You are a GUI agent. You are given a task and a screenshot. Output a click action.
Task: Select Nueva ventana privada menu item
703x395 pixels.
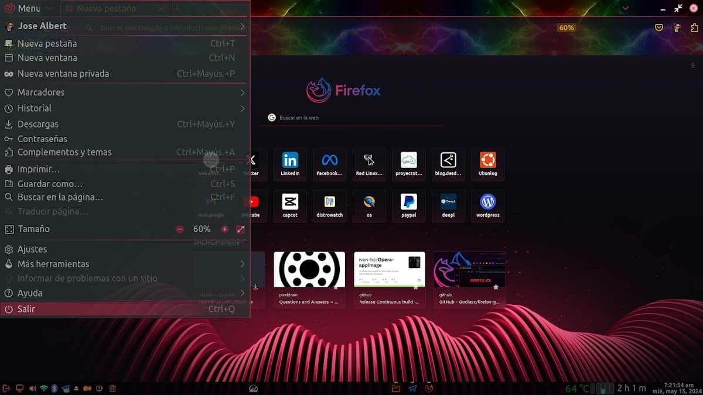tap(125, 74)
